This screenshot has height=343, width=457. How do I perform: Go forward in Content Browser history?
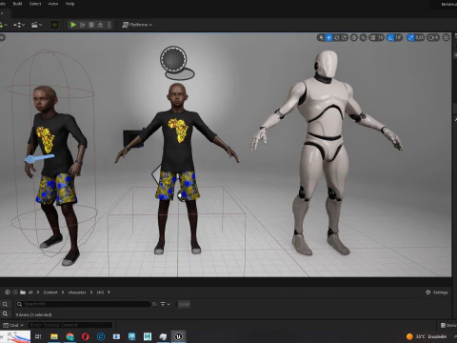[x=15, y=293]
